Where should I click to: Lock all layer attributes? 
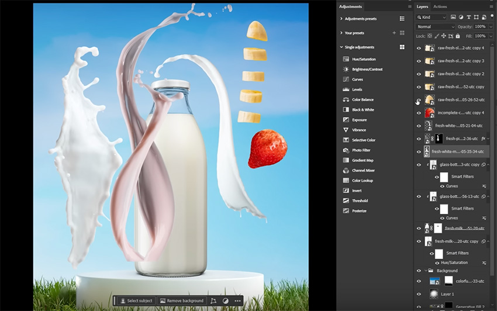[x=458, y=36]
